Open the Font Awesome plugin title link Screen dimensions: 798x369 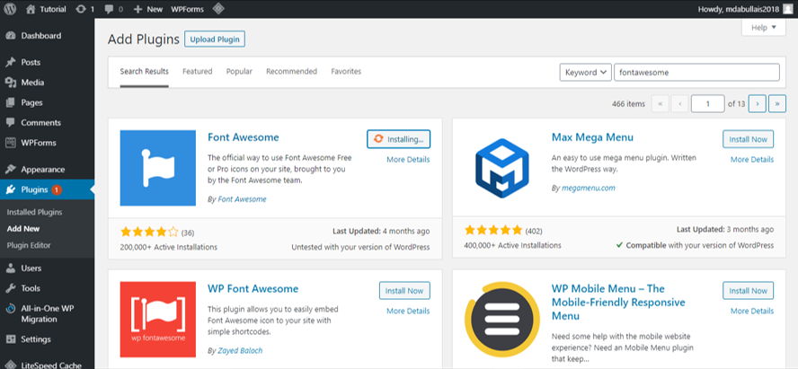(x=244, y=137)
